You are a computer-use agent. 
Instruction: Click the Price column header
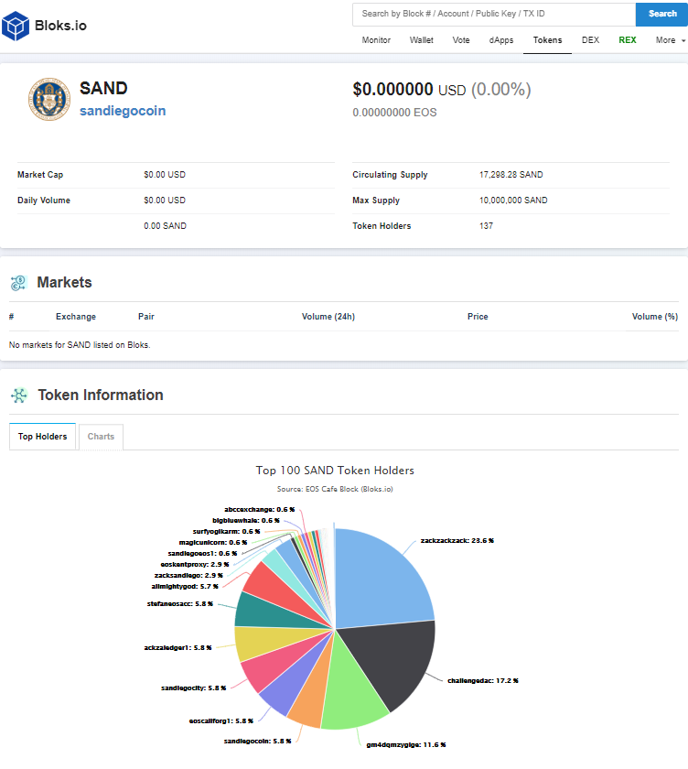478,317
